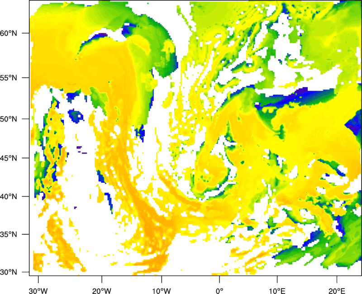Click the 30°W longitude label
Image resolution: width=362 pixels, height=294 pixels.
coord(38,291)
